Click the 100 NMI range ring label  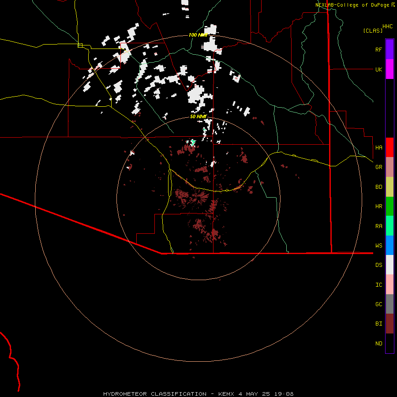[198, 35]
